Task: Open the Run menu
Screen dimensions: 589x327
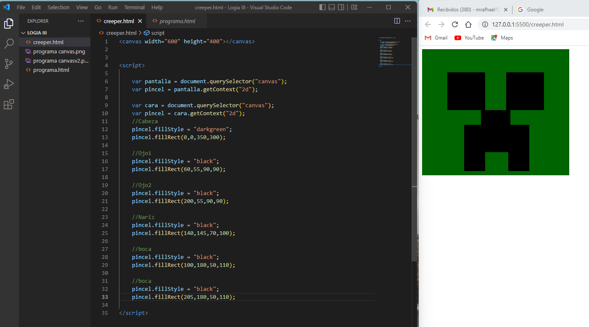Action: tap(113, 8)
